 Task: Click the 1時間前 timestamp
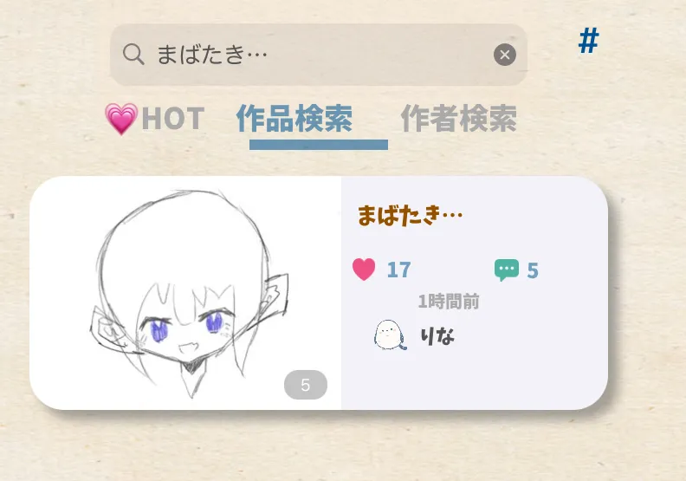(x=449, y=301)
